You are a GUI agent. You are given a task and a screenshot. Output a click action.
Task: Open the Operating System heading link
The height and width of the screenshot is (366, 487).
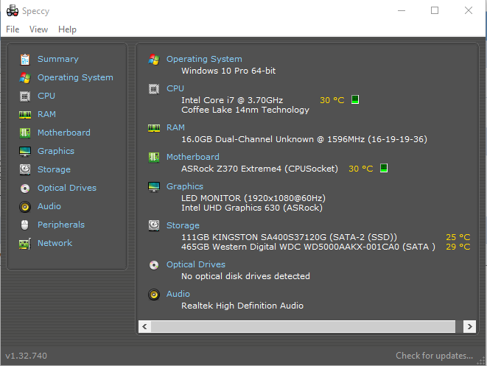pyautogui.click(x=204, y=59)
